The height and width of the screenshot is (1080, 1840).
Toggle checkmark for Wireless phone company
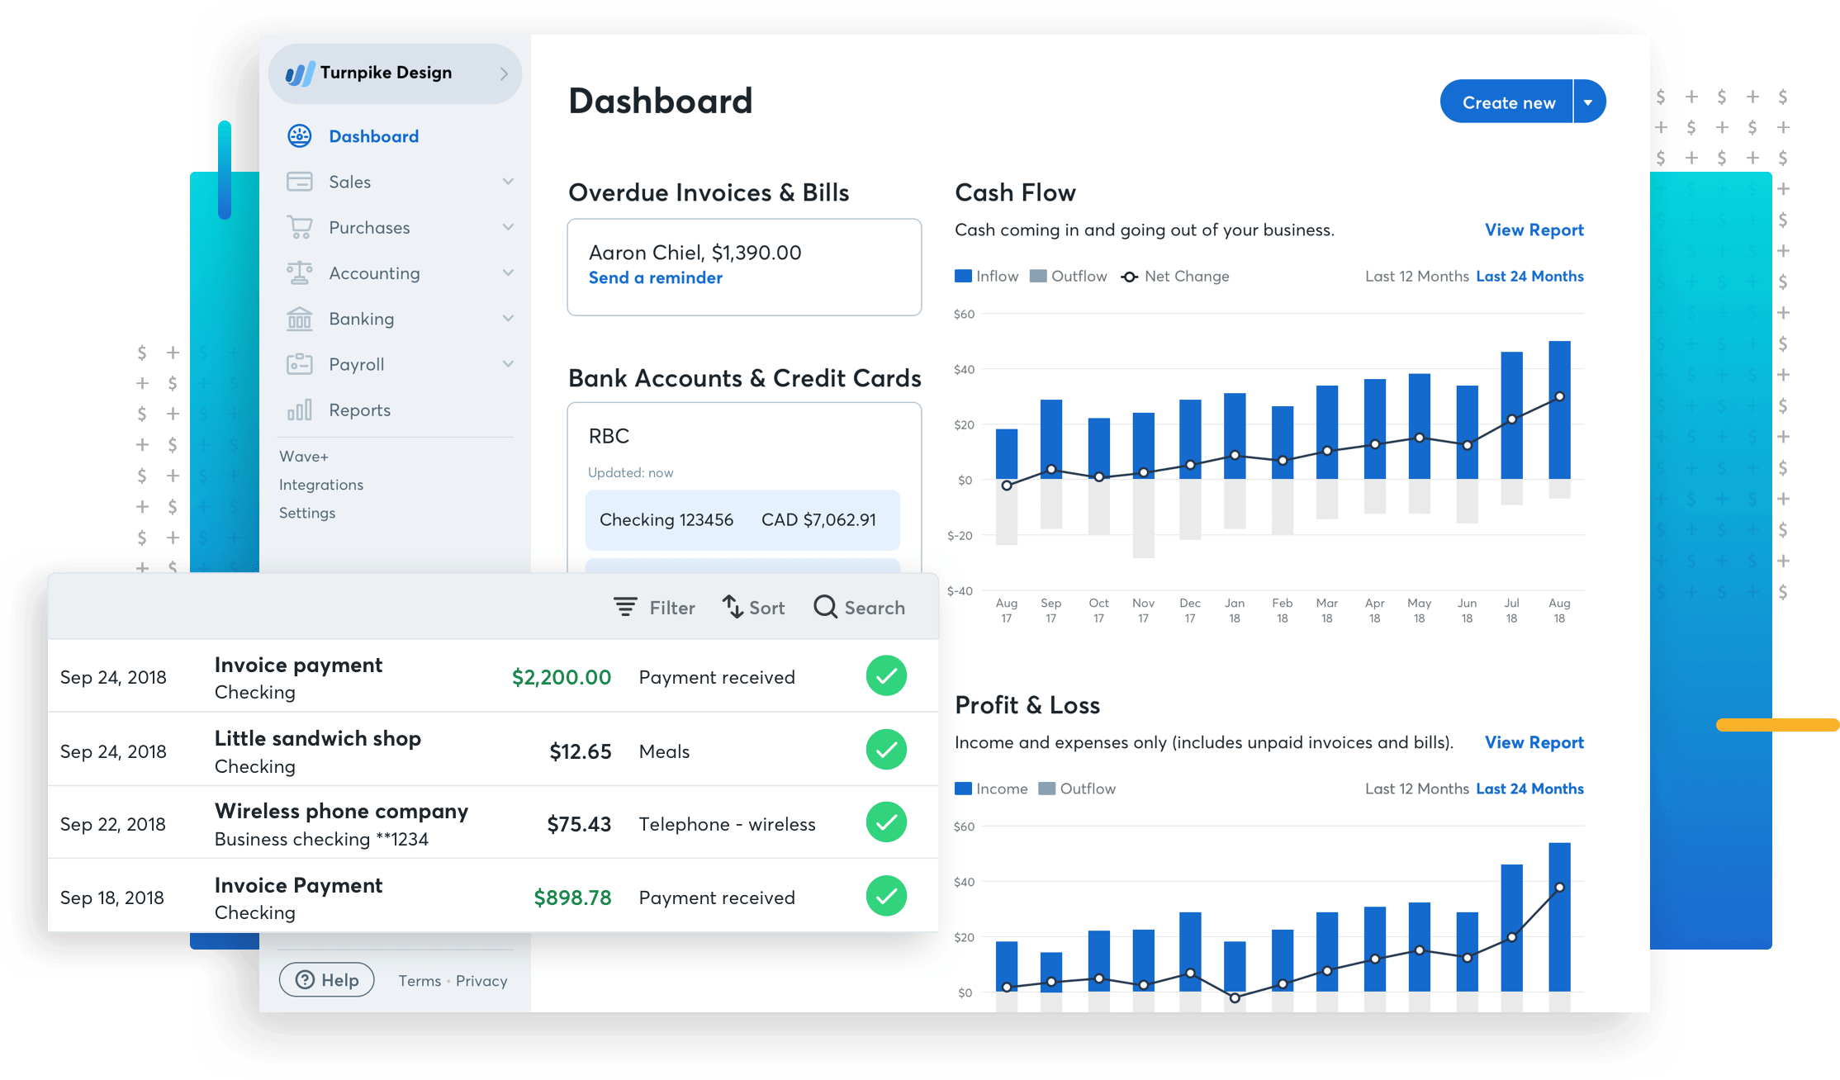886,822
